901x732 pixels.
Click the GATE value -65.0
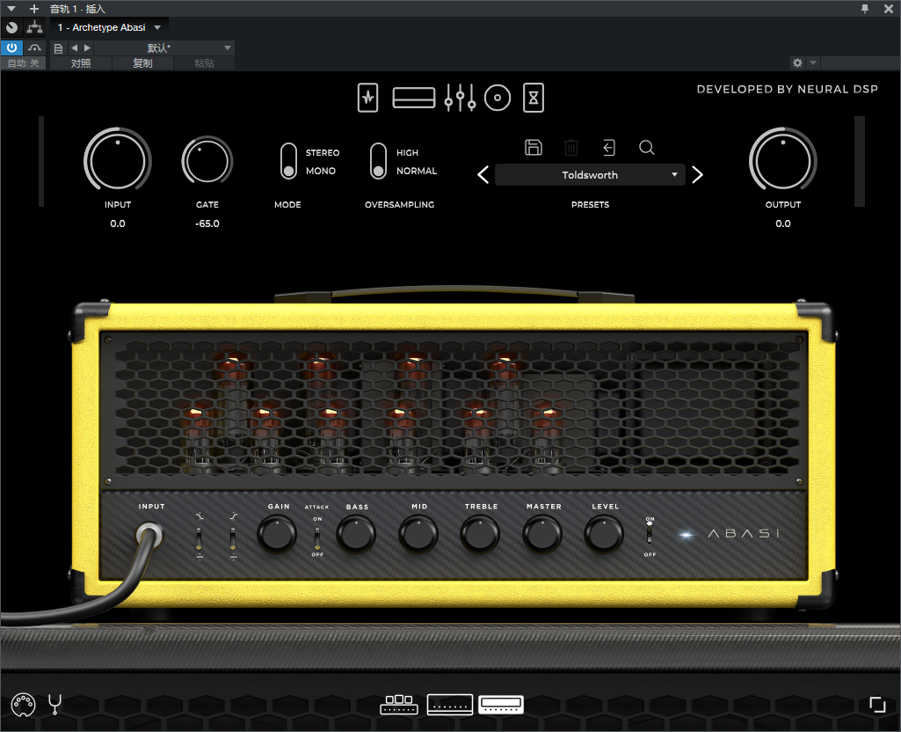[207, 223]
